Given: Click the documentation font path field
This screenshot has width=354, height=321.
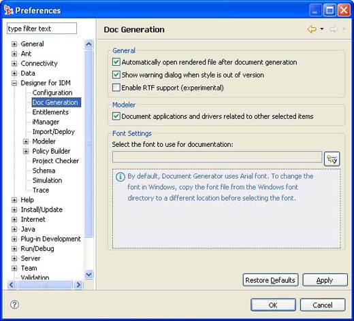Looking at the screenshot, I should pyautogui.click(x=217, y=157).
